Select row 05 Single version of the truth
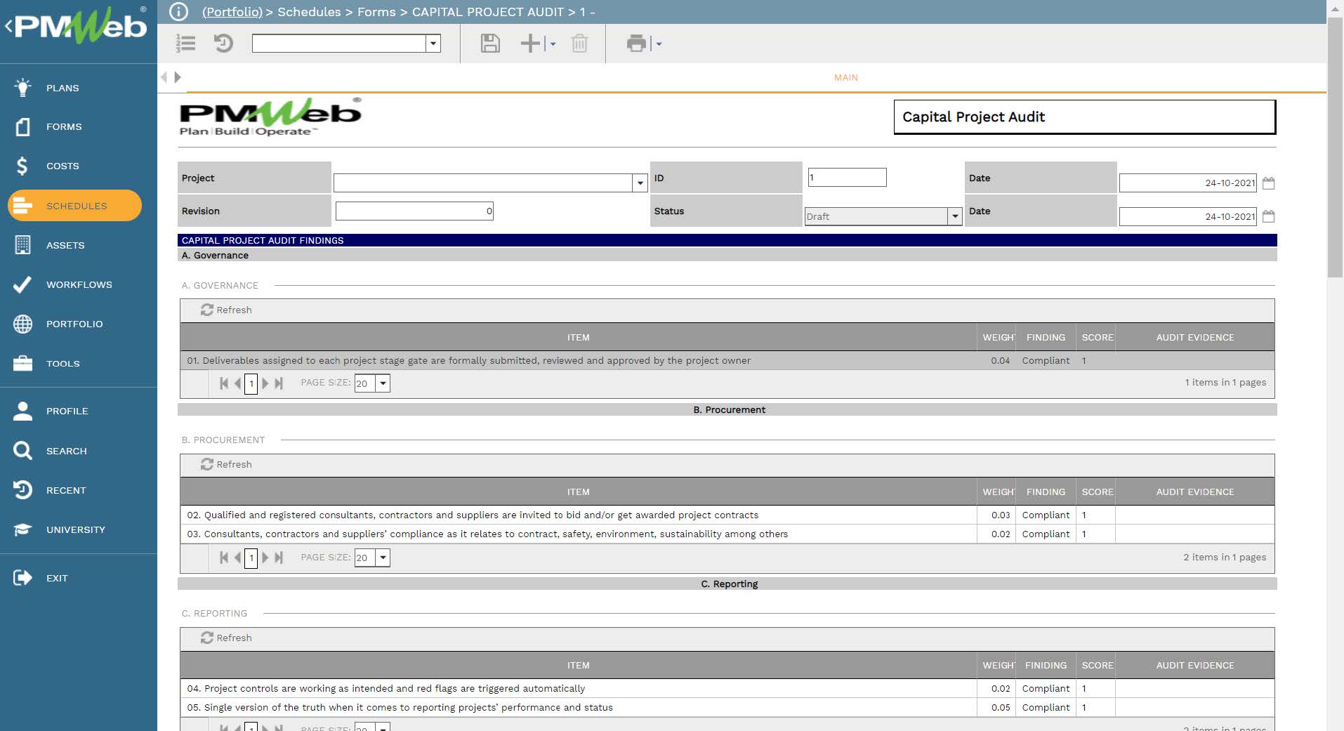1344x731 pixels. tap(727, 707)
